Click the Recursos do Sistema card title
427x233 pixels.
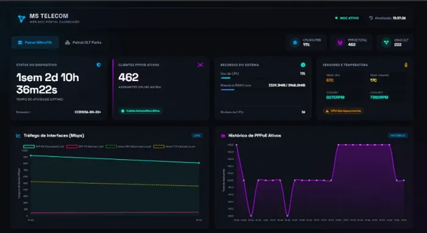[x=240, y=65]
